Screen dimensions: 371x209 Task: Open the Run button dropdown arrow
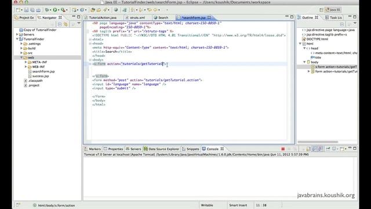(59, 10)
